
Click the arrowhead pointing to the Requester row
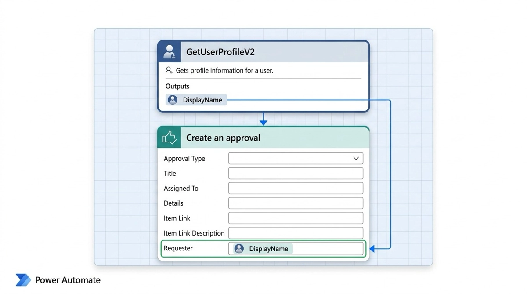click(x=372, y=249)
